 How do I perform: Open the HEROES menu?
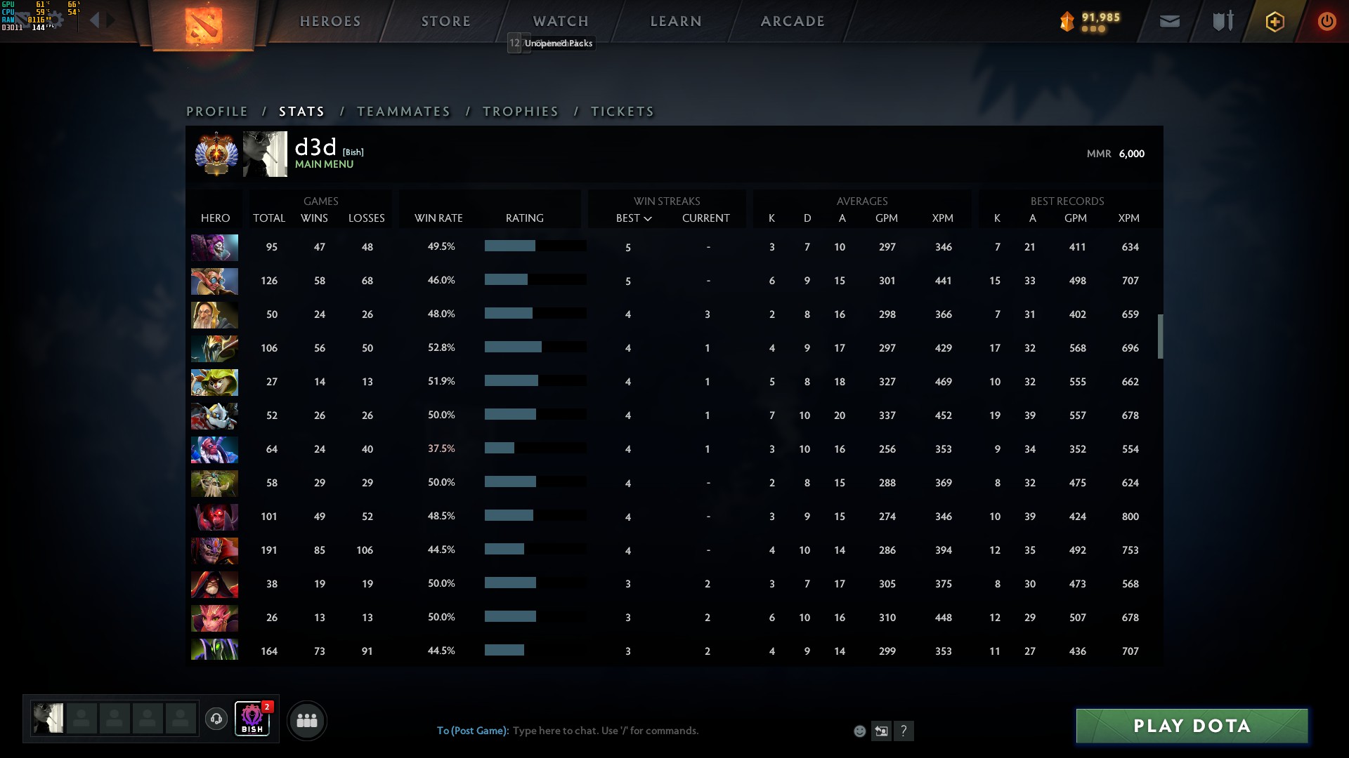pos(330,21)
